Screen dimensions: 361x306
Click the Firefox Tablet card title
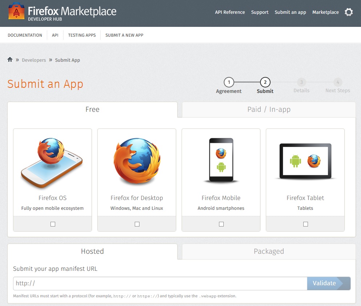[305, 198]
